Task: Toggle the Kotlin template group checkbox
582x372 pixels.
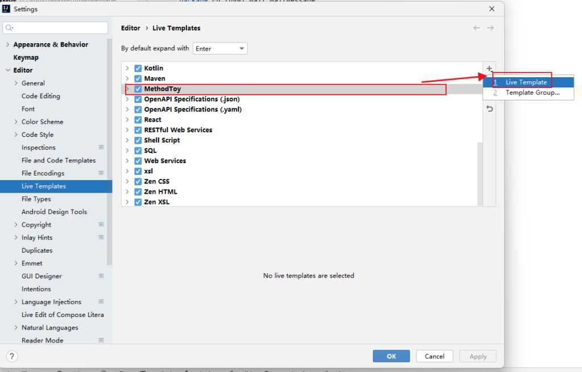Action: 138,68
